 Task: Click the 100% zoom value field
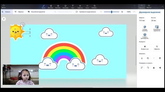click(129, 12)
